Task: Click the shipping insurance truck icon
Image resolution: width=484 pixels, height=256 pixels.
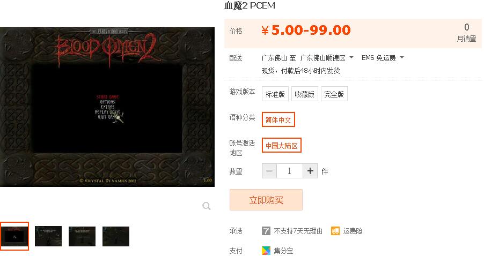Action: (x=335, y=231)
